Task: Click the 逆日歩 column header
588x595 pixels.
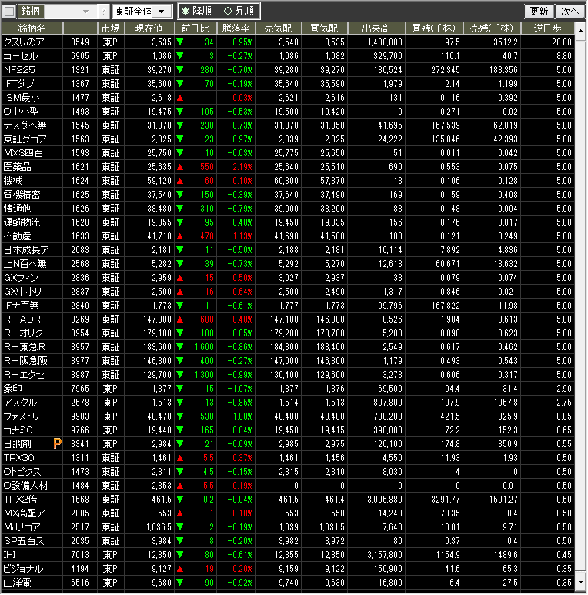Action: pyautogui.click(x=547, y=28)
